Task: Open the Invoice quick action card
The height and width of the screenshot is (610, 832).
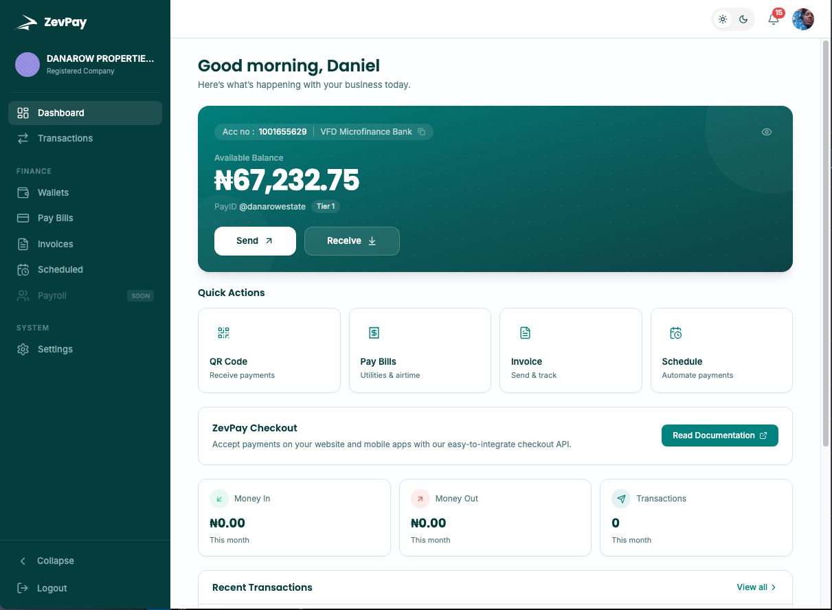Action: click(571, 350)
